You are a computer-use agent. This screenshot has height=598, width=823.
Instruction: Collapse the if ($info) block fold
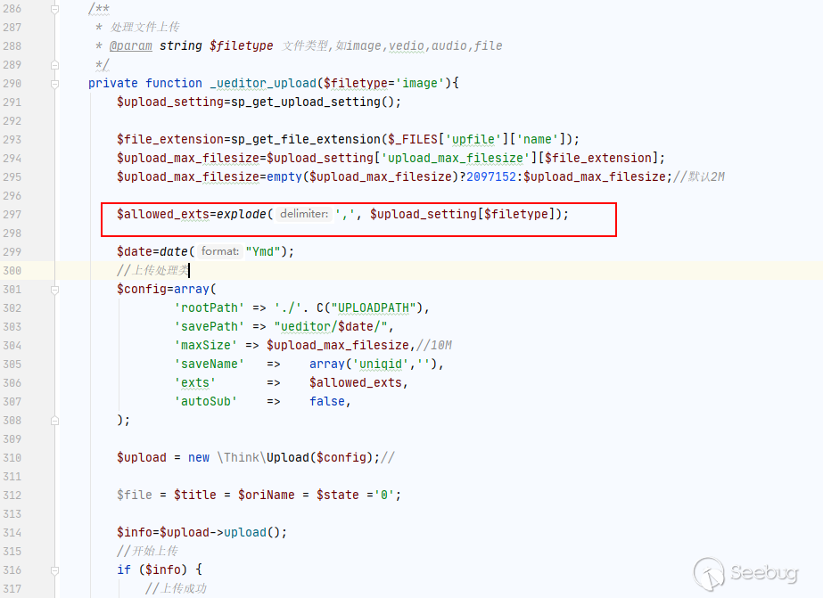[54, 569]
